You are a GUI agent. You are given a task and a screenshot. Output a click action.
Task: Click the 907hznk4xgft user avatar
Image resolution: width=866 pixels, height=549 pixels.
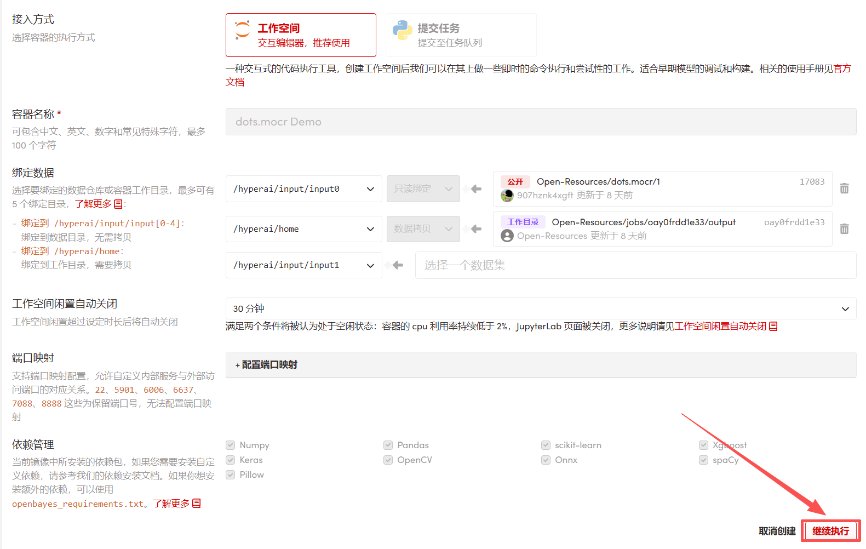507,196
